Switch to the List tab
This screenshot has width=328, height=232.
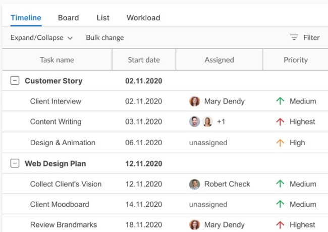point(103,18)
